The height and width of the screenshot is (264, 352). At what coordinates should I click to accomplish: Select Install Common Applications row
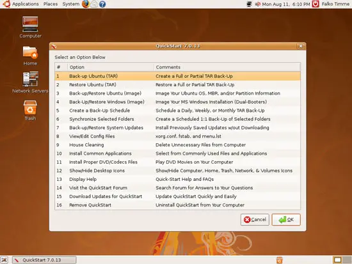(x=177, y=153)
